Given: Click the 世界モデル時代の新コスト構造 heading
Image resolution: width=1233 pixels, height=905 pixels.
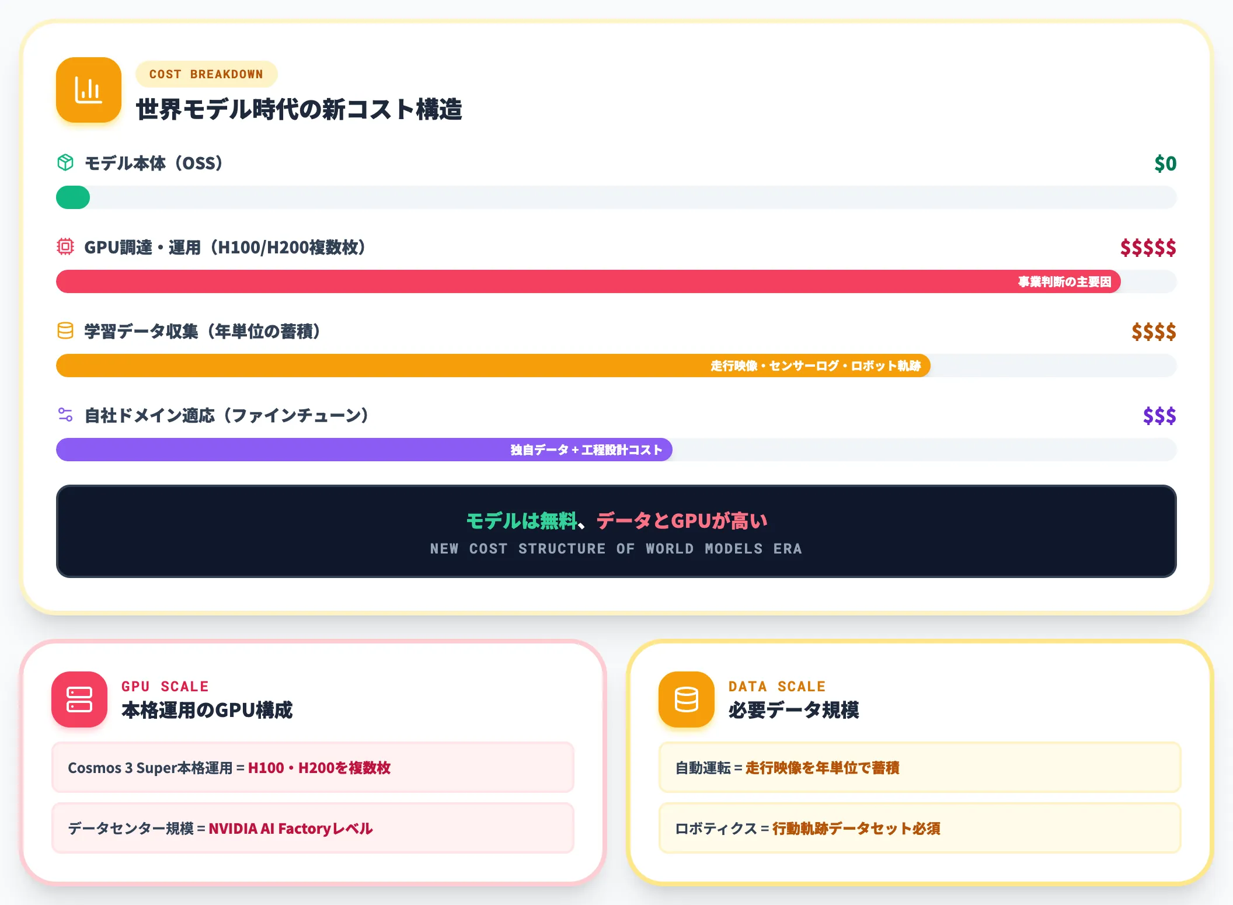Looking at the screenshot, I should pos(299,109).
